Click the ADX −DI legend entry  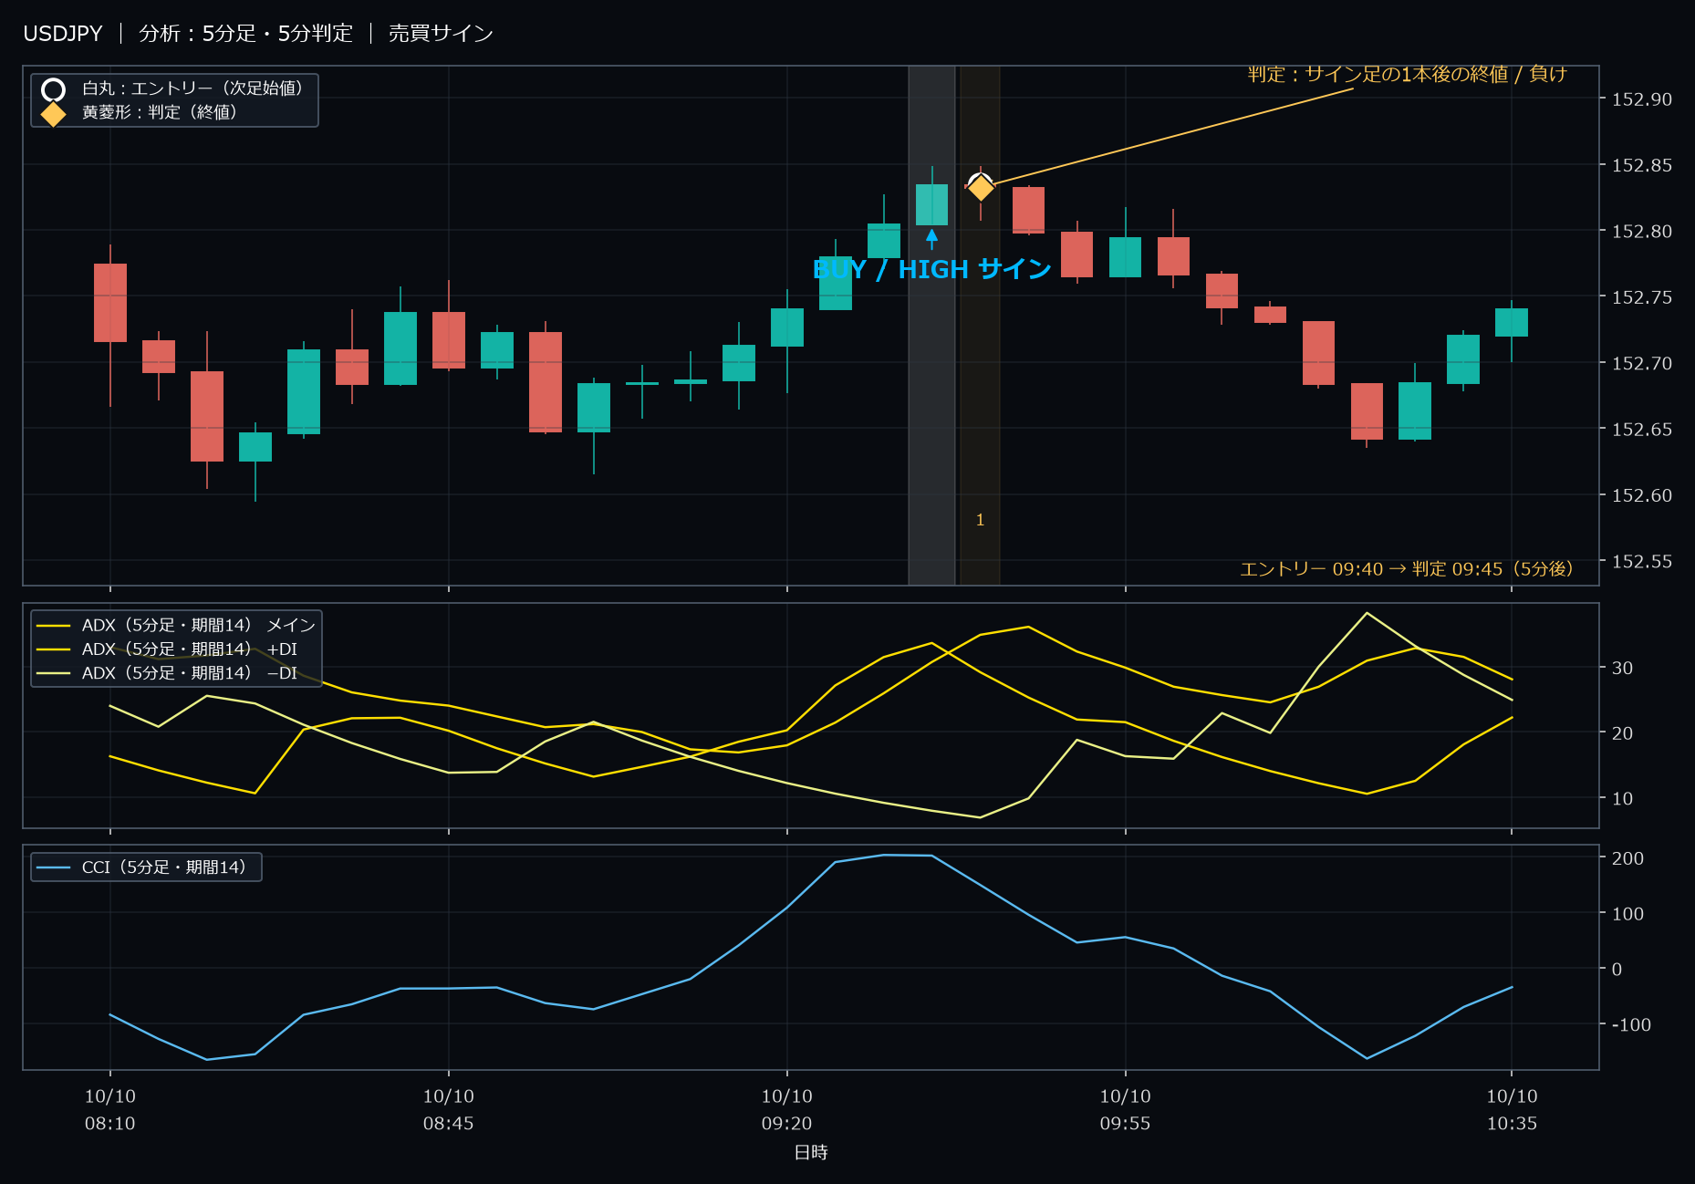click(167, 672)
